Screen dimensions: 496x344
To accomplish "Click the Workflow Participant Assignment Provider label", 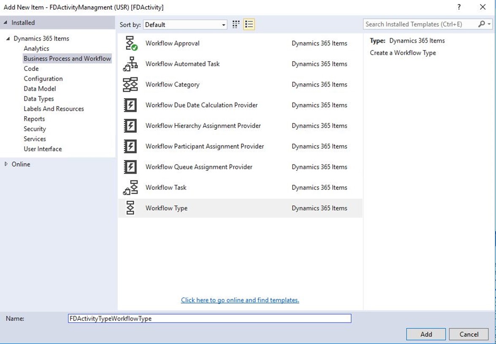I will [205, 146].
